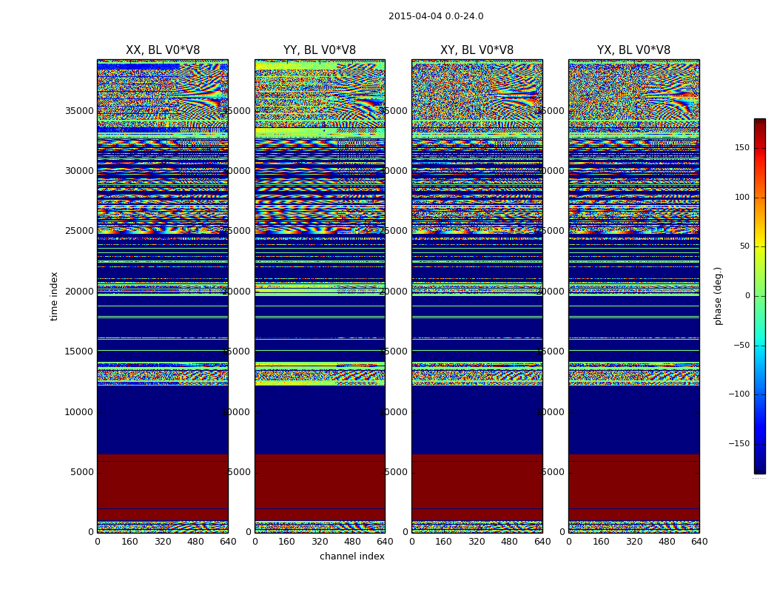Click the 480 x-tick under the YY panel

point(352,542)
